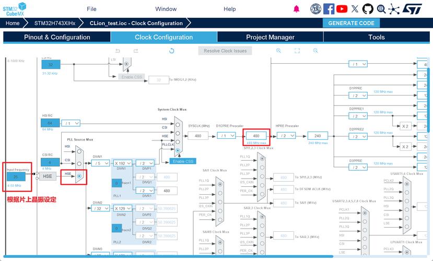Viewport: 433px width, 261px height.
Task: Click the fit-to-screen zoom icon
Action: coord(297,51)
